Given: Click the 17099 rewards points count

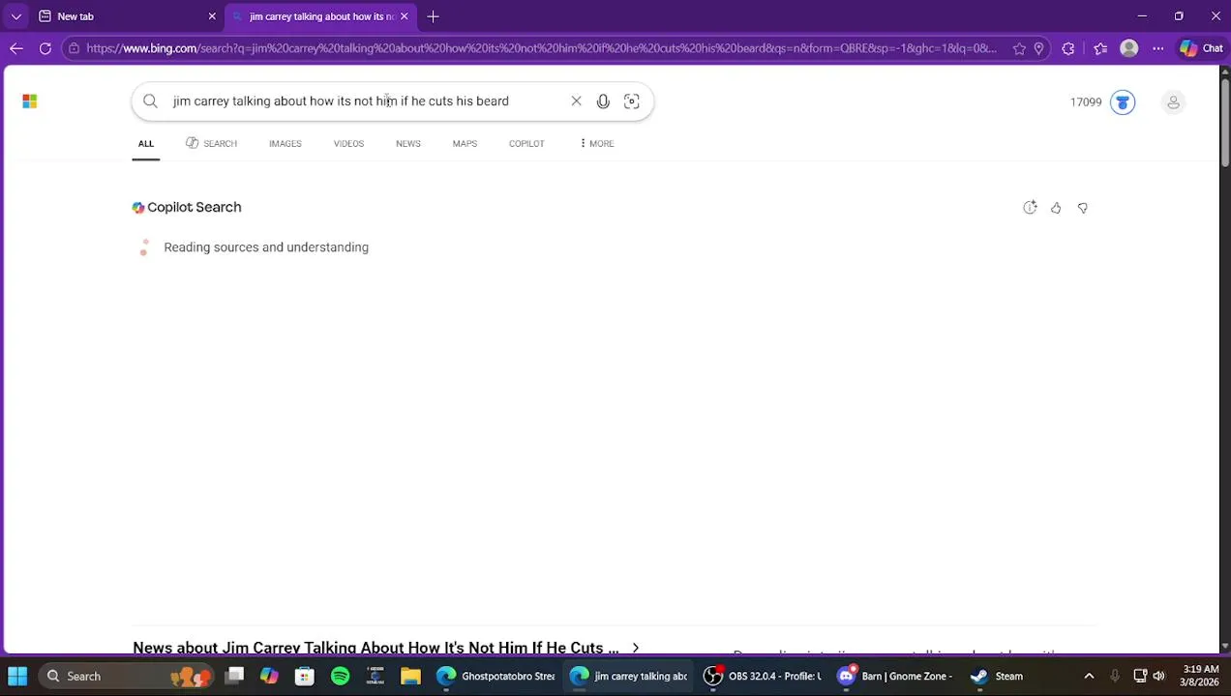Looking at the screenshot, I should point(1086,102).
